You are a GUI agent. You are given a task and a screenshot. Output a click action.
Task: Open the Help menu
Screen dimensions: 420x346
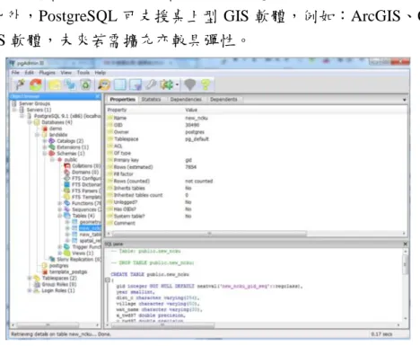(x=101, y=73)
